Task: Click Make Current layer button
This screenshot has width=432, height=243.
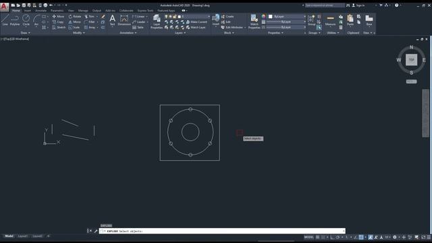Action: point(196,22)
